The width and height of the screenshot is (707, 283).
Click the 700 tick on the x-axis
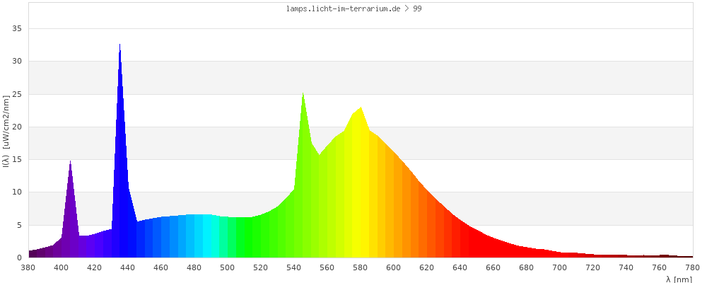point(560,267)
